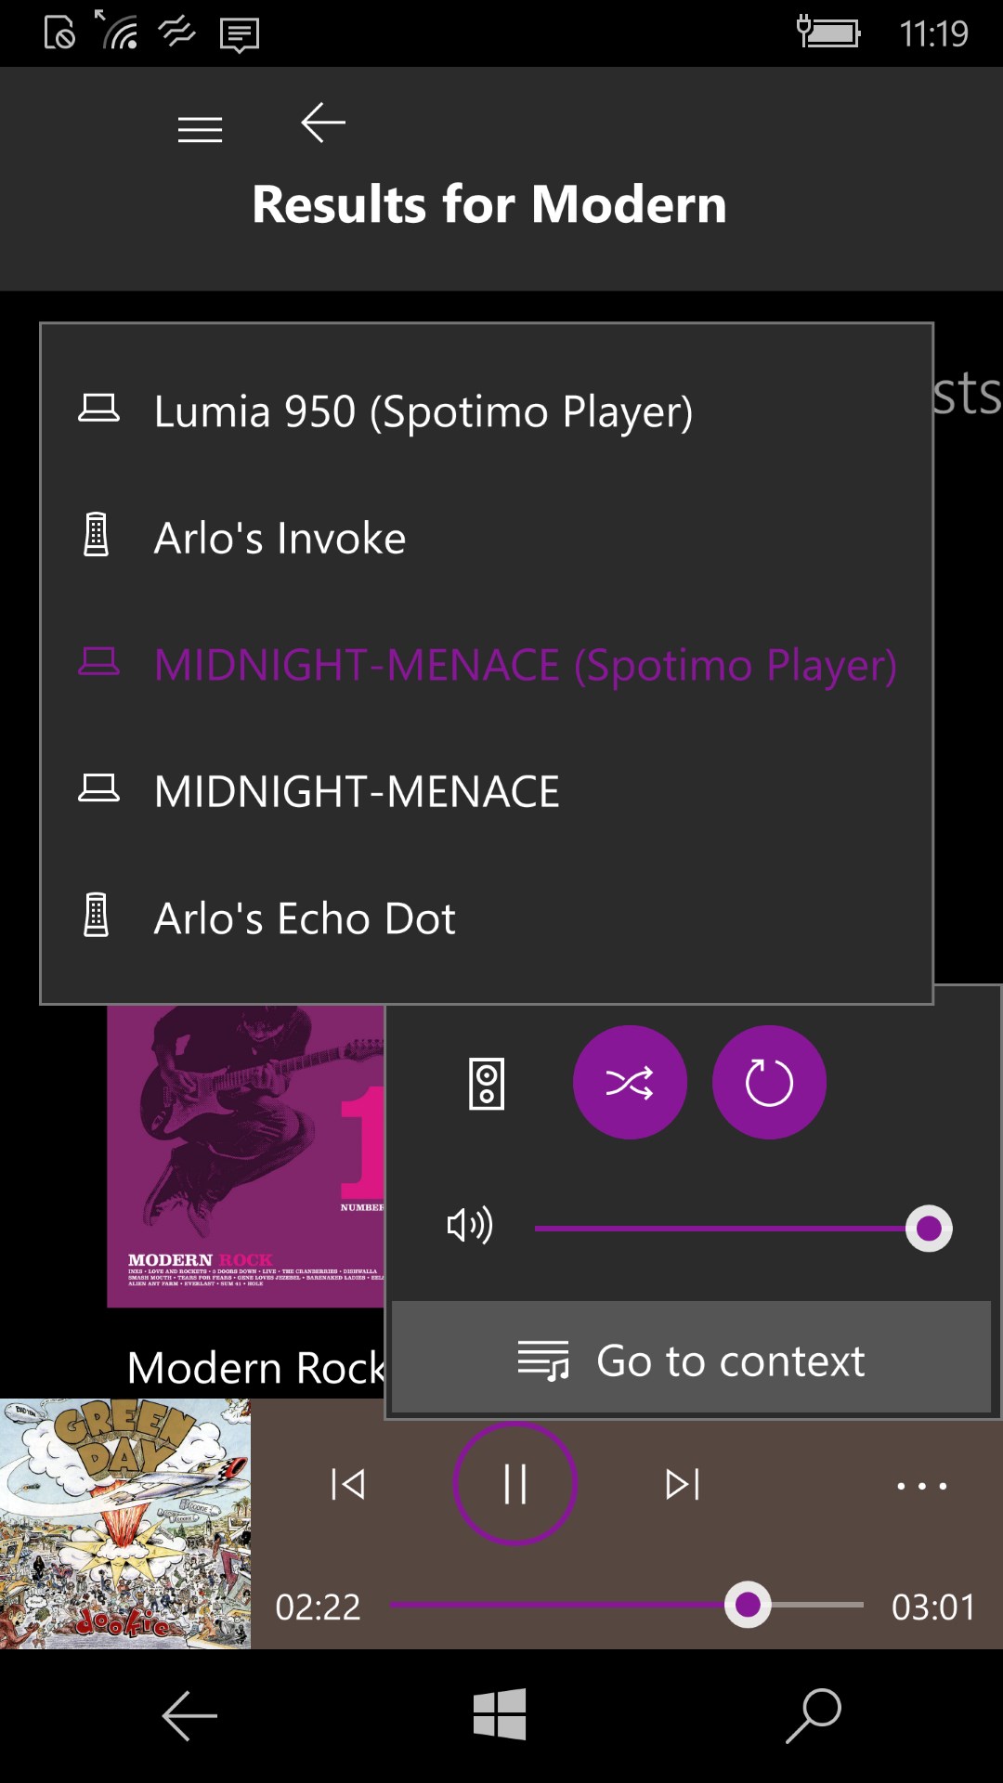Viewport: 1003px width, 1783px height.
Task: Toggle repeat mode
Action: [x=769, y=1083]
